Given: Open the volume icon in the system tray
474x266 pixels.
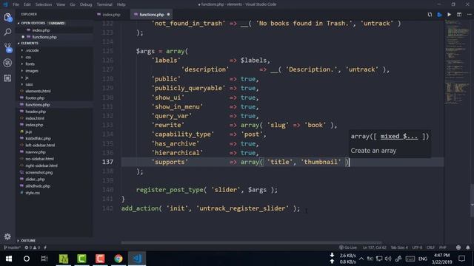Looking at the screenshot, I should pos(388,259).
